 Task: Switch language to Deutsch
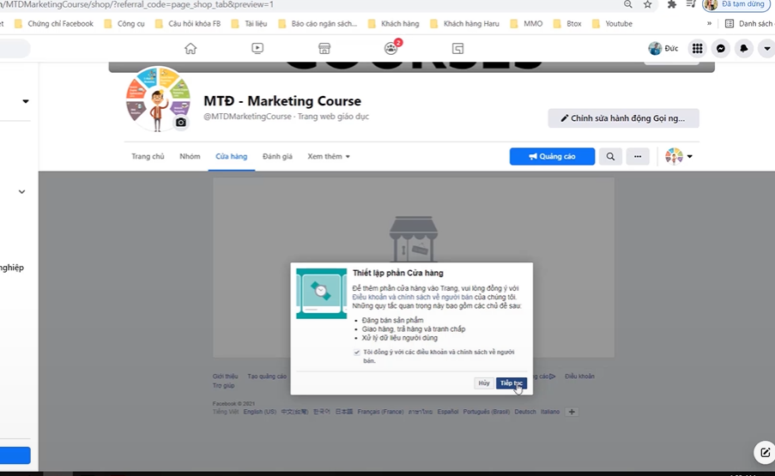click(x=525, y=412)
